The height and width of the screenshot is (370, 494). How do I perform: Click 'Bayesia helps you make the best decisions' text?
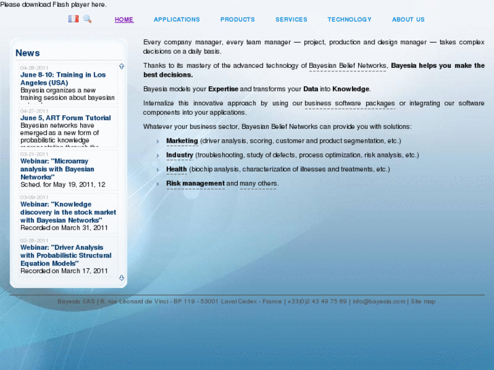point(314,70)
